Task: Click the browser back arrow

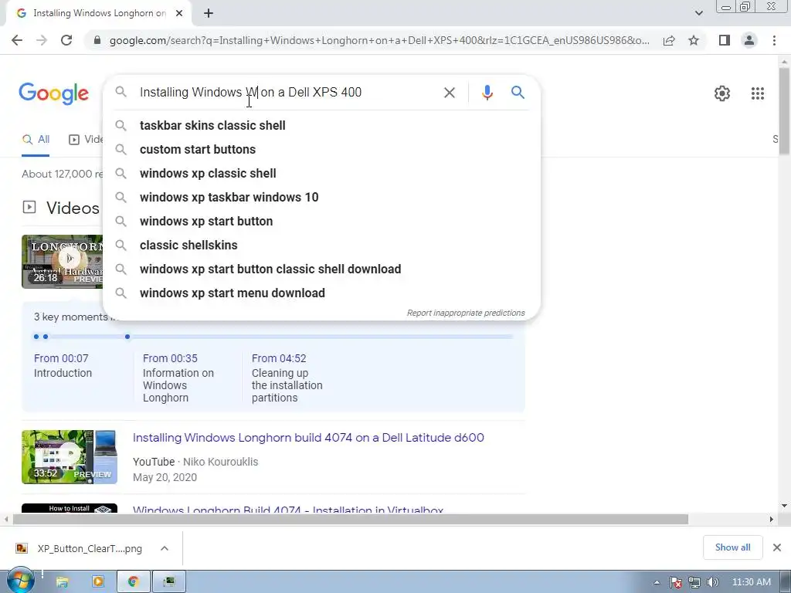Action: point(17,40)
